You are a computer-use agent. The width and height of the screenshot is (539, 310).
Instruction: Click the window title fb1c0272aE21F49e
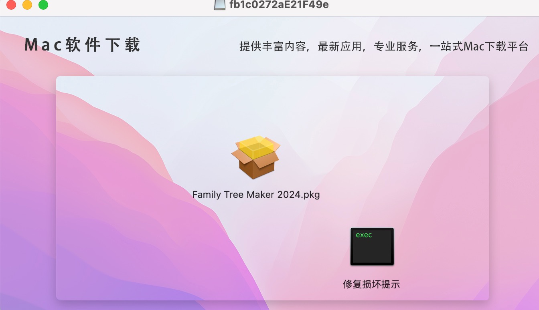pyautogui.click(x=279, y=5)
